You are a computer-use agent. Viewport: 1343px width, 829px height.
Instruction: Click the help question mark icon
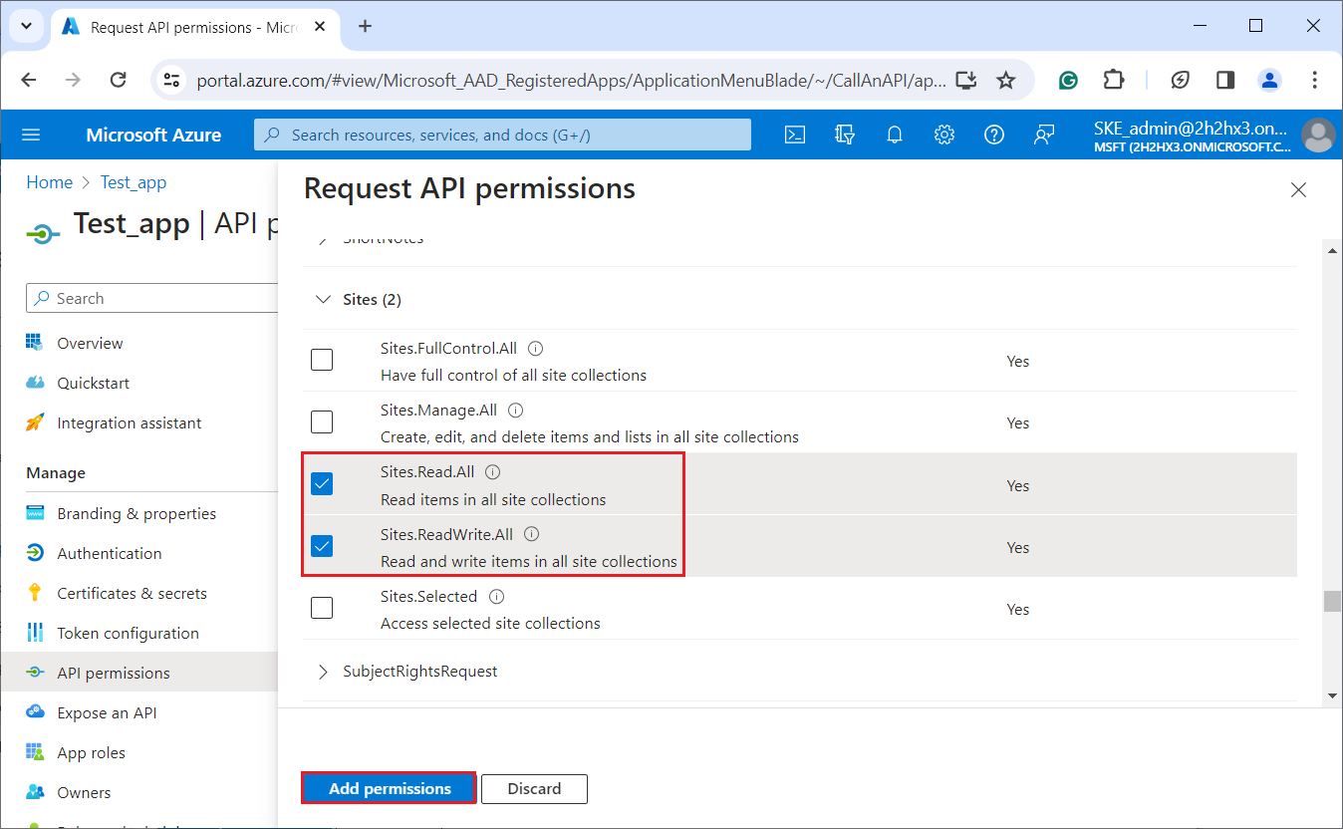(x=993, y=136)
